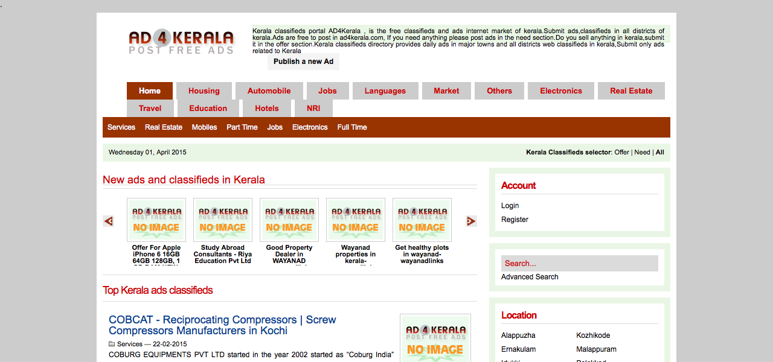This screenshot has width=773, height=362.
Task: Select Electronics in the brown submenu bar
Action: coord(310,127)
